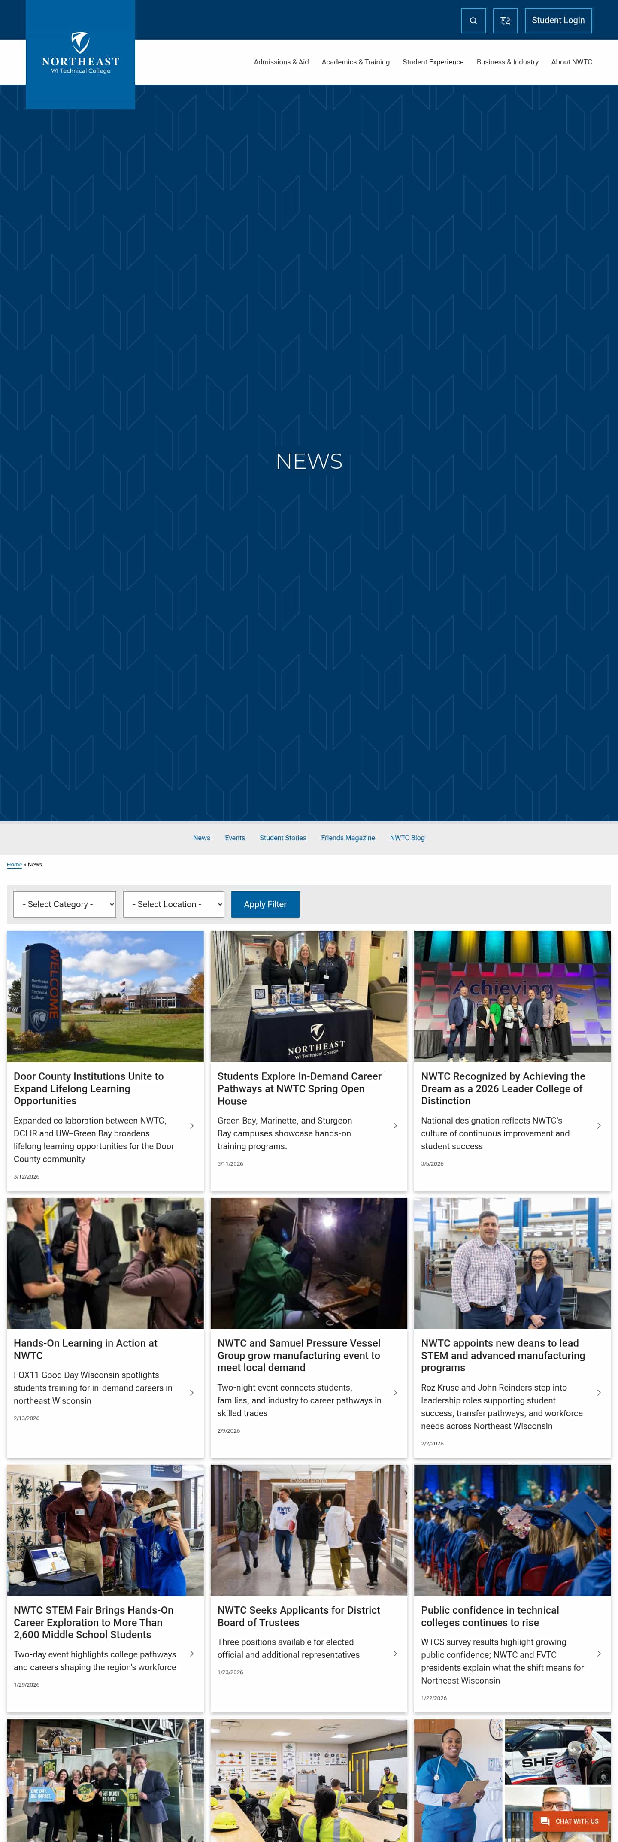Image resolution: width=618 pixels, height=1842 pixels.
Task: Open NWTC Recognized by Achieving the Dream headline
Action: [503, 1088]
